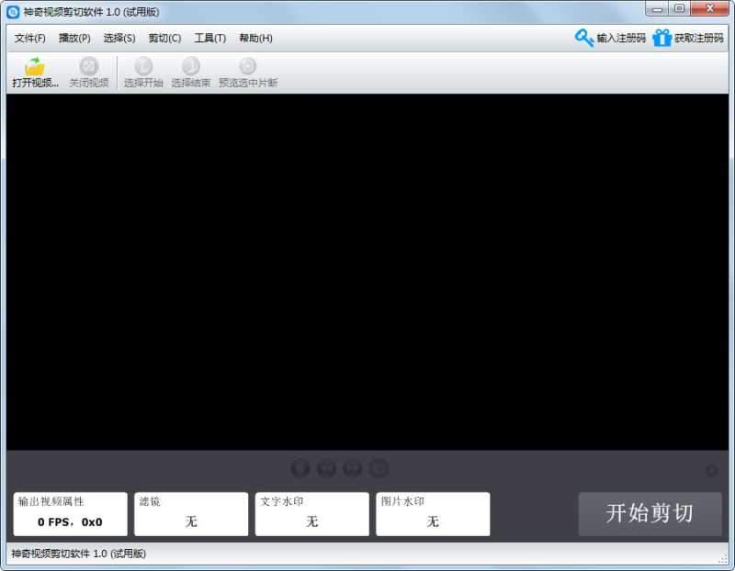Open the 剪切(C) menu
This screenshot has width=735, height=571.
pos(164,39)
